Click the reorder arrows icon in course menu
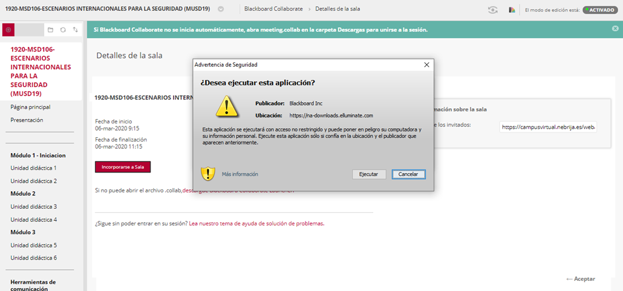 [x=75, y=30]
